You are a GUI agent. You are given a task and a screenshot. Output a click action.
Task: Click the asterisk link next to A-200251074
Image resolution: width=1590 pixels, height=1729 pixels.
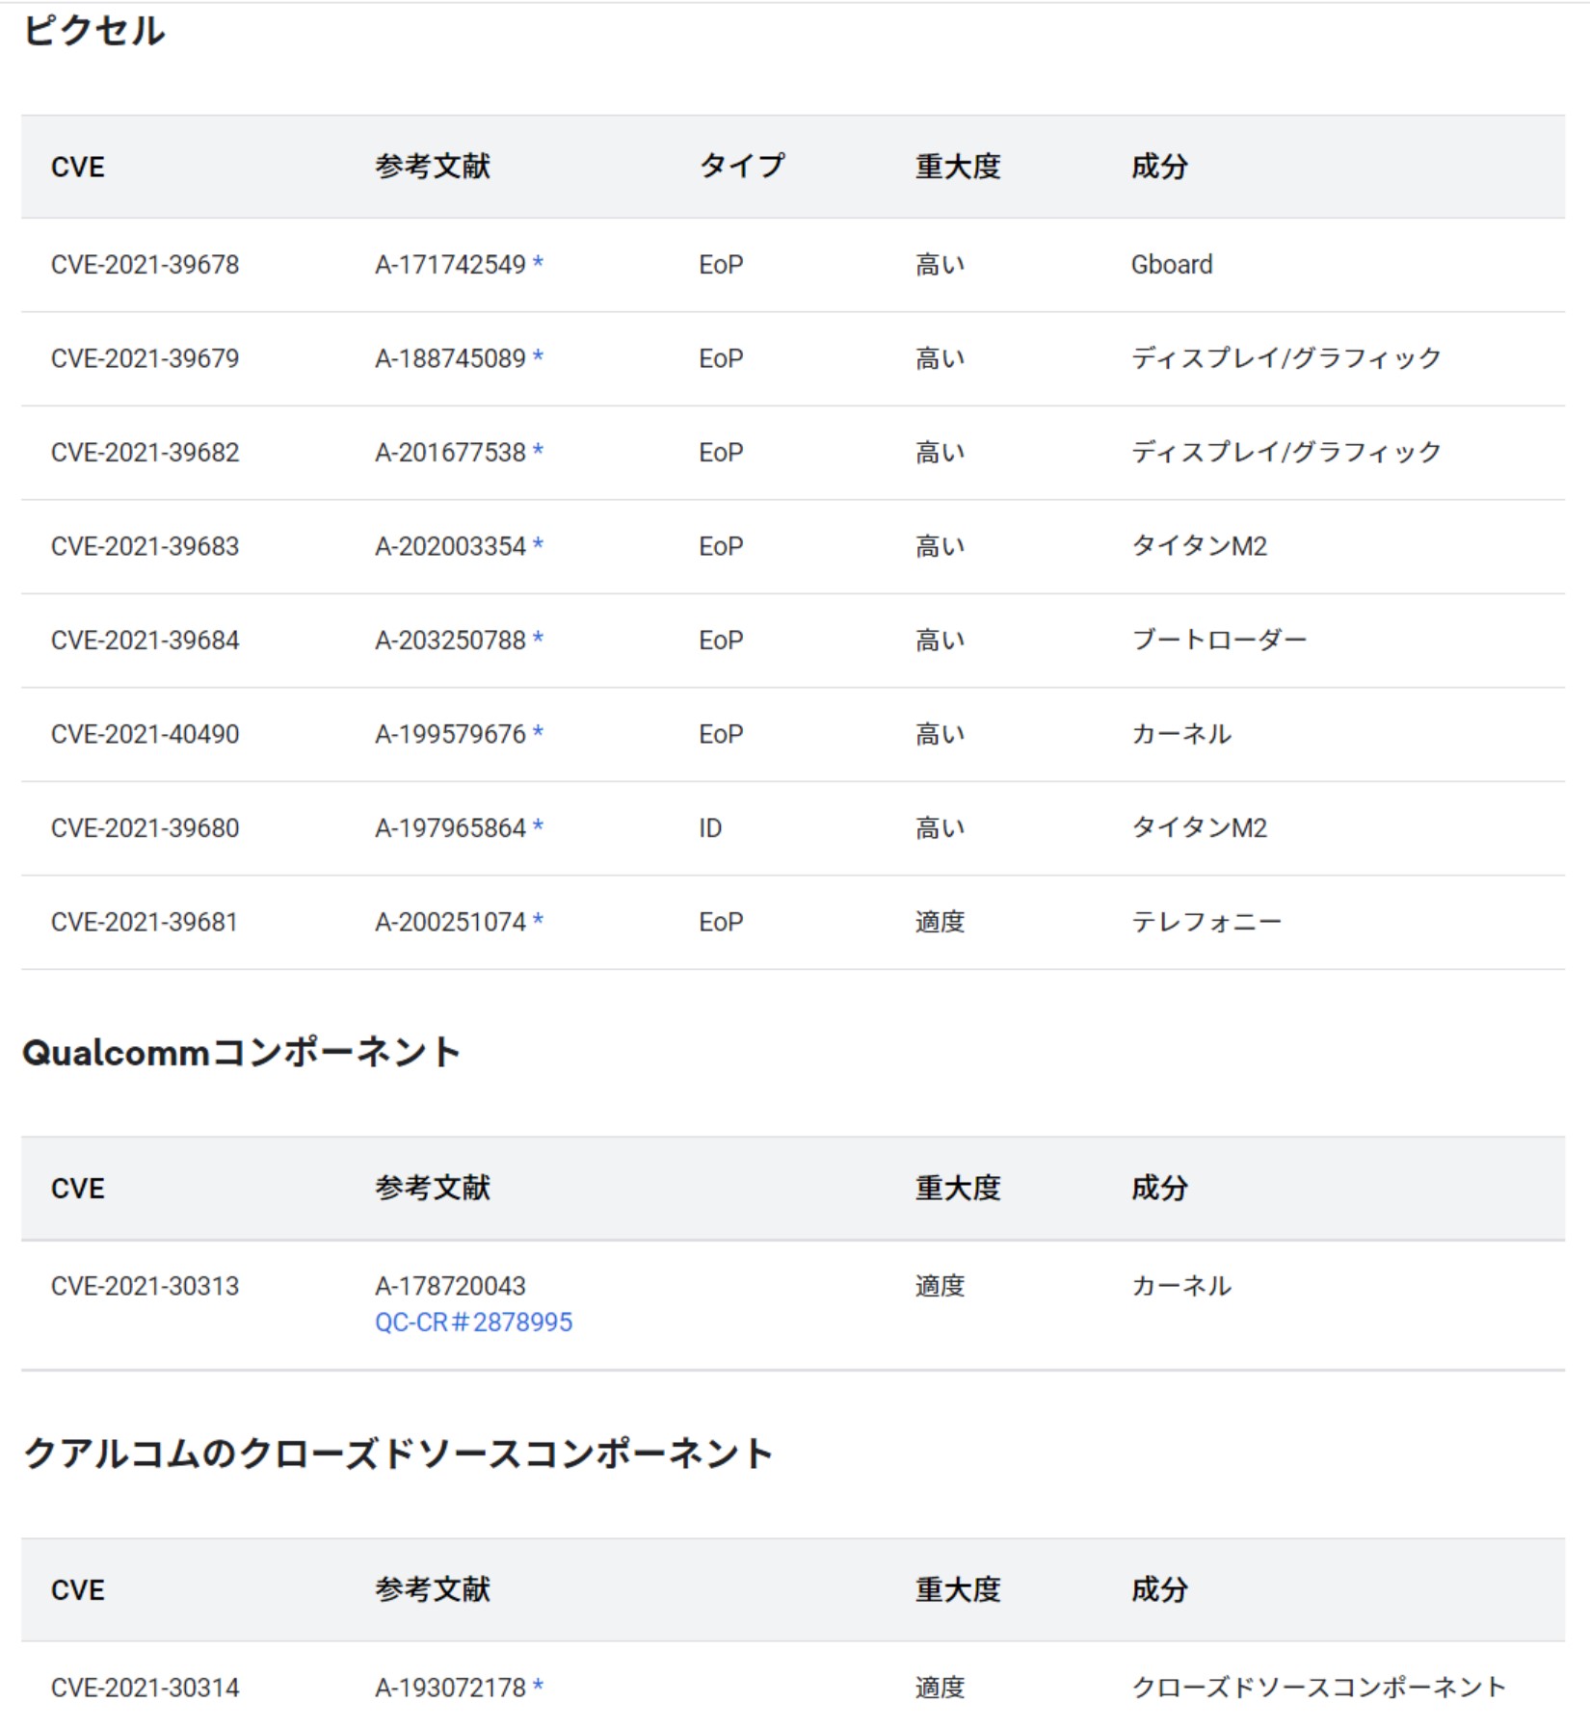point(538,920)
